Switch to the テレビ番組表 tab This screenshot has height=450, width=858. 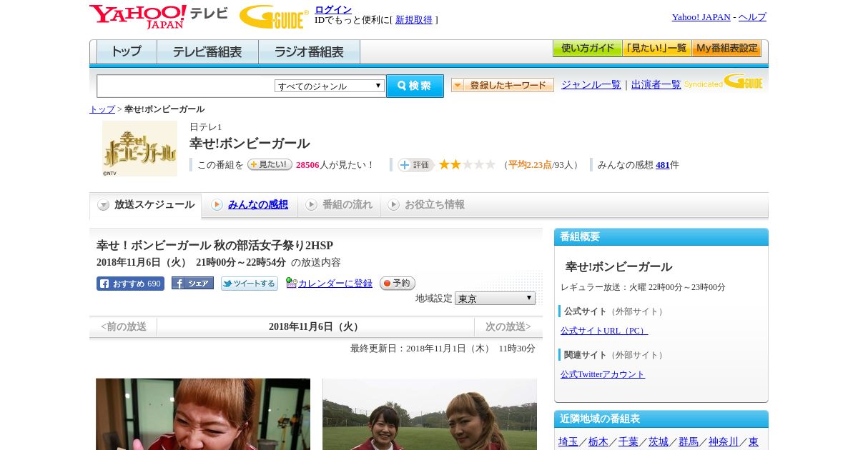point(207,51)
